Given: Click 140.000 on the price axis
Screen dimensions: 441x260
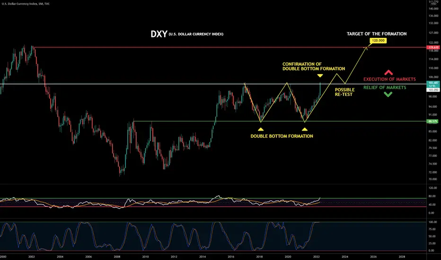Looking at the screenshot, I should [x=433, y=9].
